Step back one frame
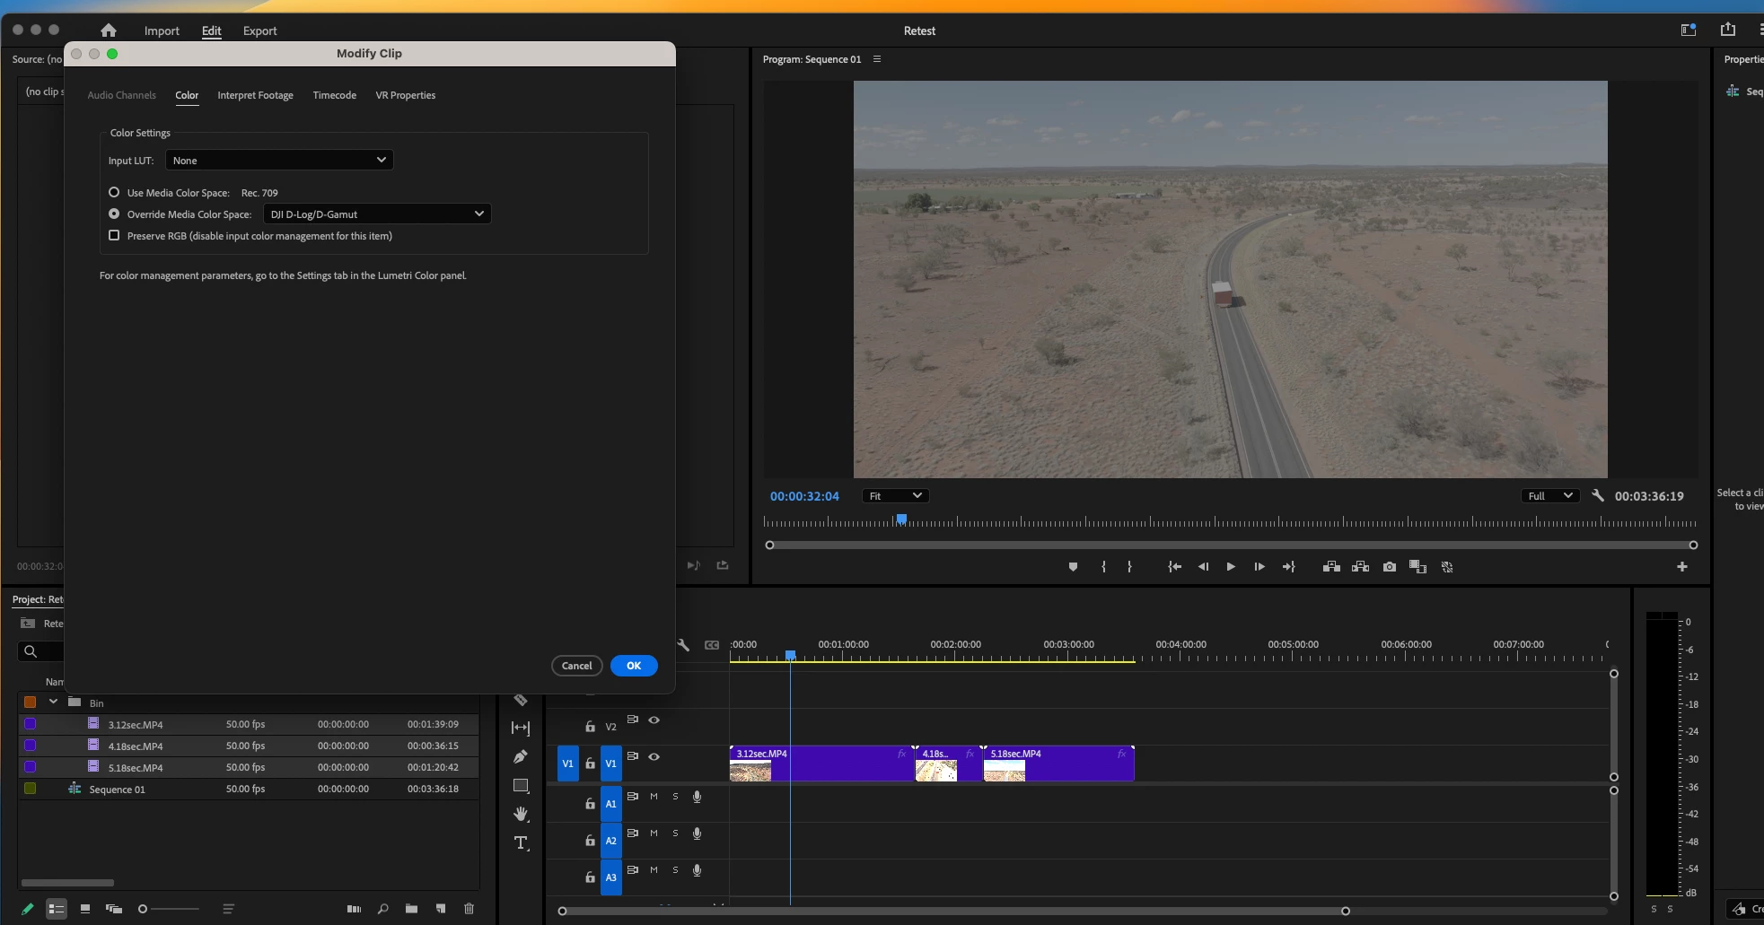The height and width of the screenshot is (925, 1764). pyautogui.click(x=1203, y=567)
